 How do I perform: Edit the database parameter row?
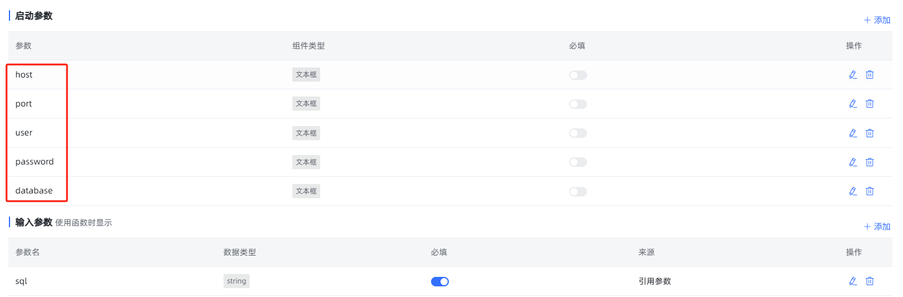pyautogui.click(x=853, y=191)
